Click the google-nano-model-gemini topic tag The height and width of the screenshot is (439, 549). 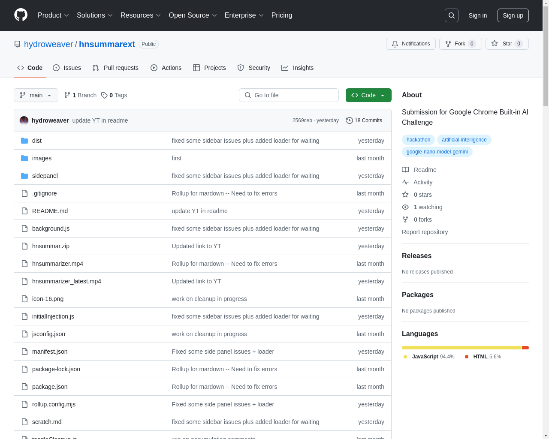(437, 152)
